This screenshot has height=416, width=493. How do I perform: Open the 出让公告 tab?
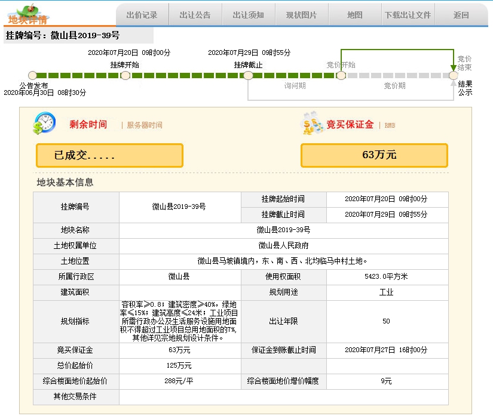pos(195,15)
